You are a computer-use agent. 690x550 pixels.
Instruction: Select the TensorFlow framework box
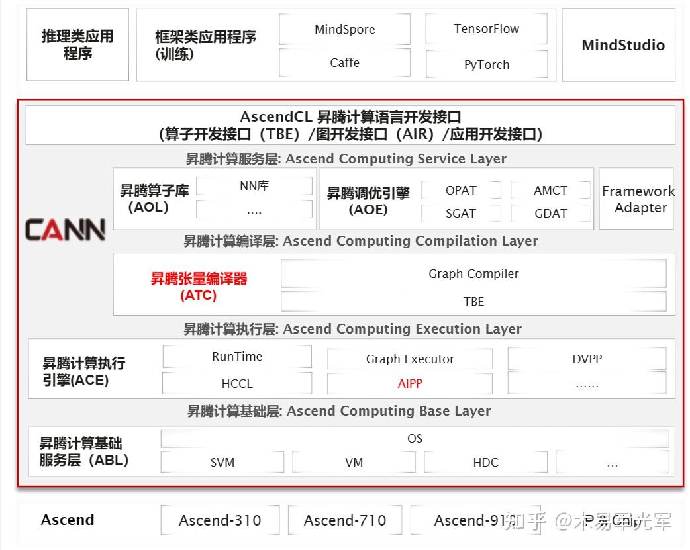(486, 29)
